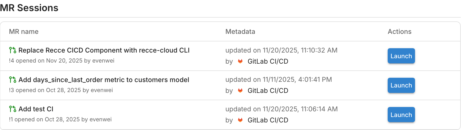Click '!4 opened on Nov 20, 2025' subtitle

(x=62, y=61)
